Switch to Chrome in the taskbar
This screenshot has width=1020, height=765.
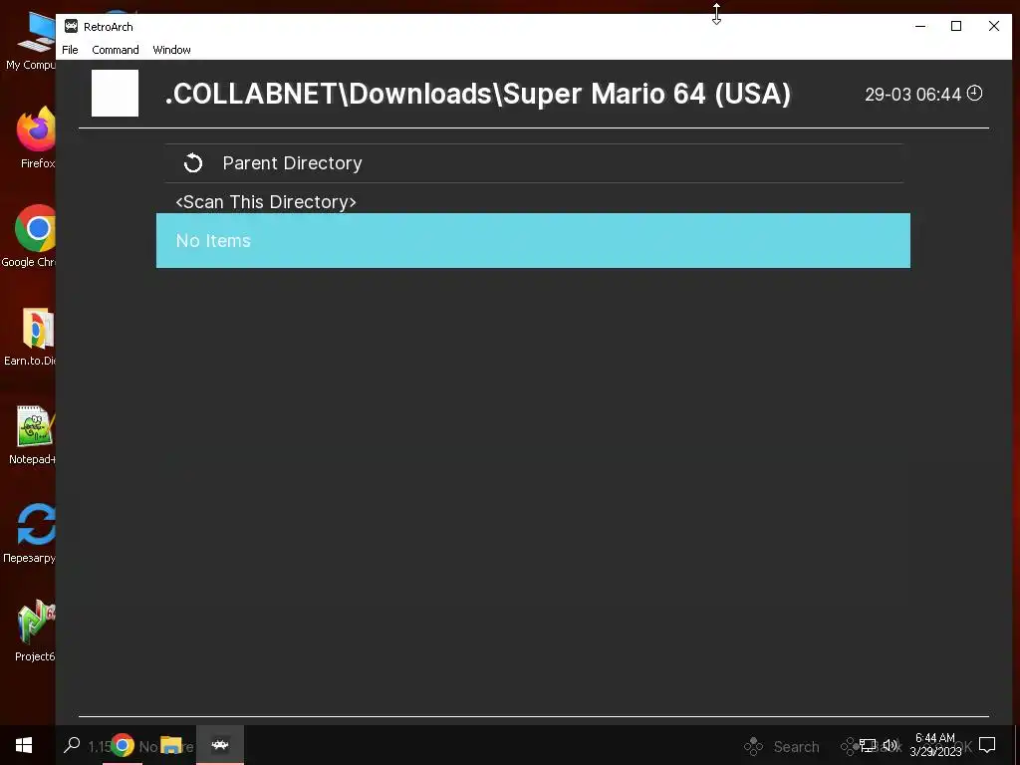pyautogui.click(x=123, y=745)
